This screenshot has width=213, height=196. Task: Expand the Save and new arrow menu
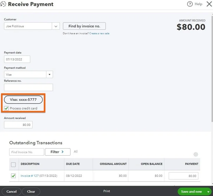(x=208, y=192)
